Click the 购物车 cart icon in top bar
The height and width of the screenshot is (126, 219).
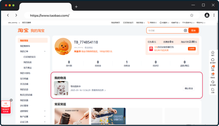[x=148, y=23]
